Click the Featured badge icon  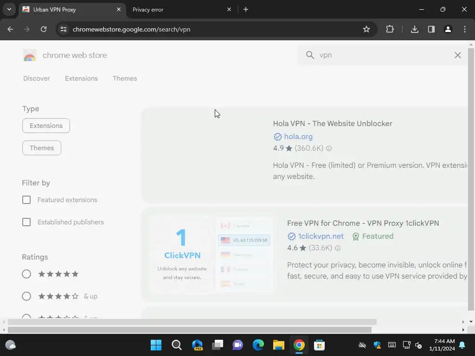point(356,236)
